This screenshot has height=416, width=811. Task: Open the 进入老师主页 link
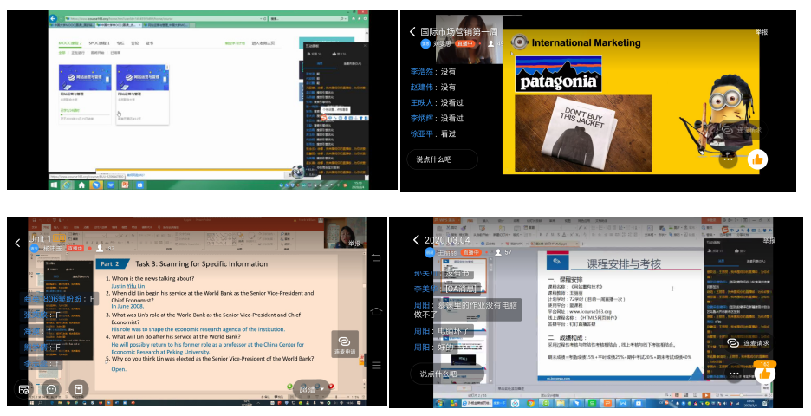[x=263, y=43]
